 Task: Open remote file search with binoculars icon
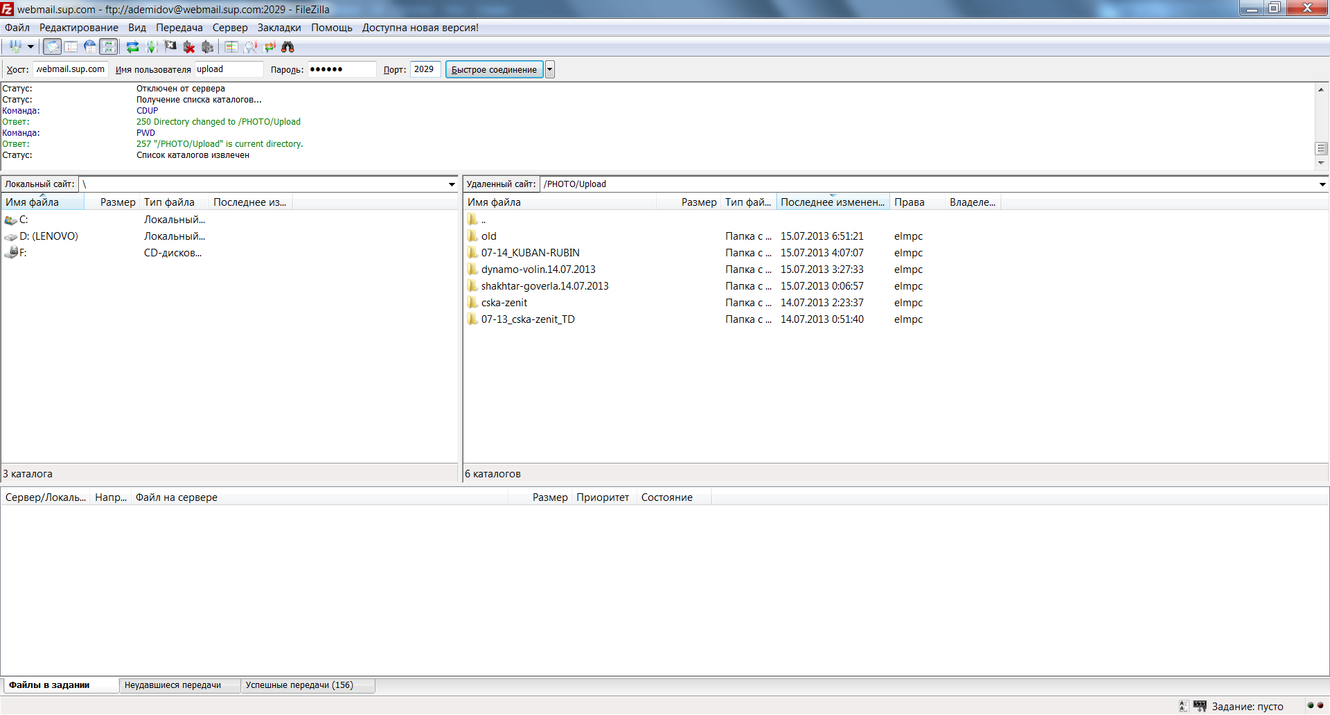[288, 46]
